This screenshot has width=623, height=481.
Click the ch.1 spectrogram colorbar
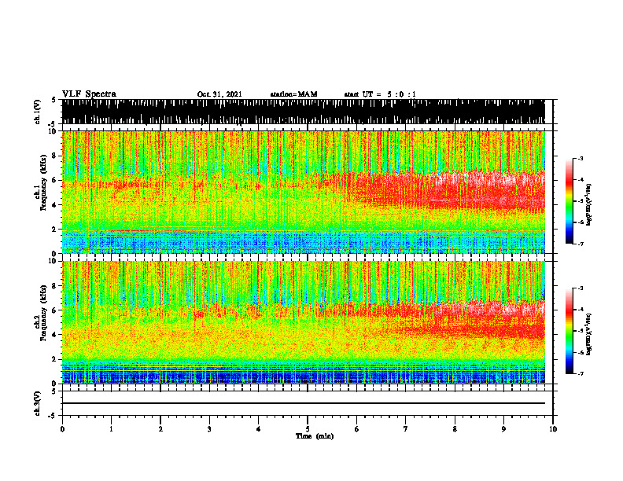pos(569,201)
